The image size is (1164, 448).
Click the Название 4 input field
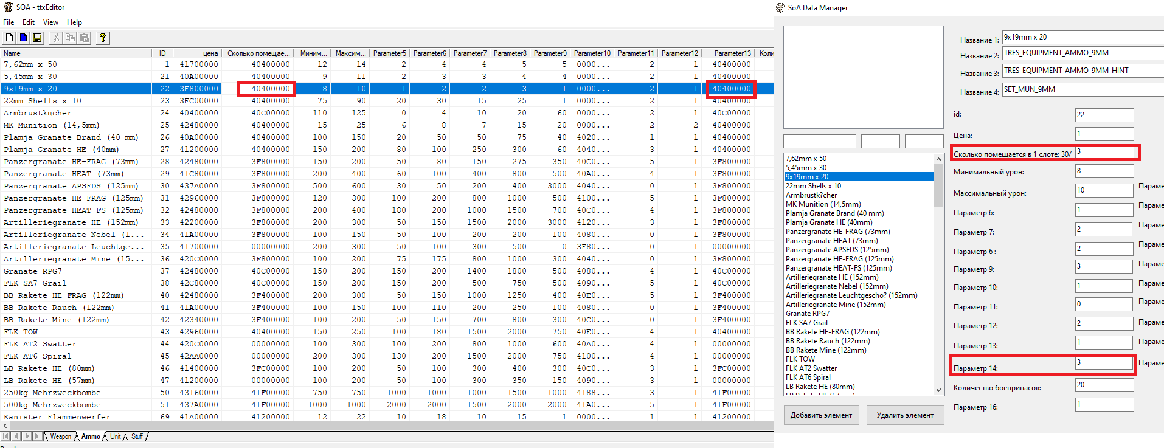(x=1083, y=89)
